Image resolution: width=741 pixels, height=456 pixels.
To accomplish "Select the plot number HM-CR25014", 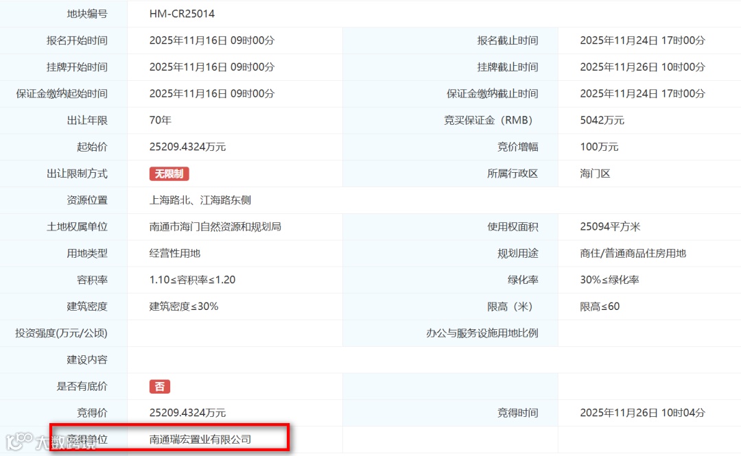I will pyautogui.click(x=182, y=14).
